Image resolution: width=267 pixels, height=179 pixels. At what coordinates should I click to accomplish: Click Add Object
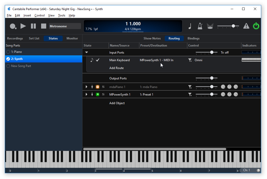(117, 103)
